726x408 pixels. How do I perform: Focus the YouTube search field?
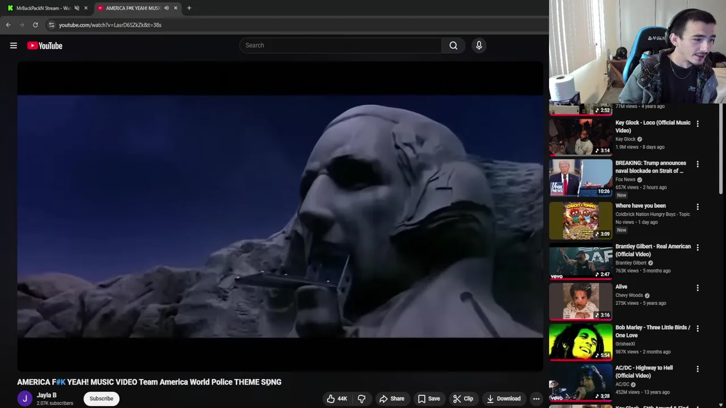[x=340, y=45]
